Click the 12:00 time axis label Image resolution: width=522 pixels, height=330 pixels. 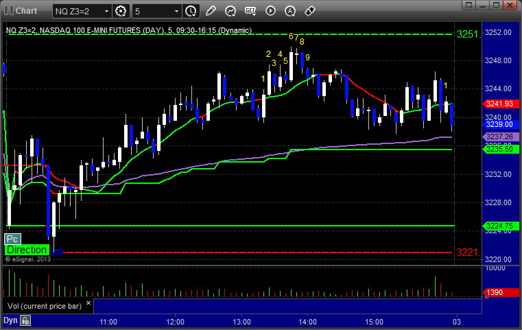(175, 322)
